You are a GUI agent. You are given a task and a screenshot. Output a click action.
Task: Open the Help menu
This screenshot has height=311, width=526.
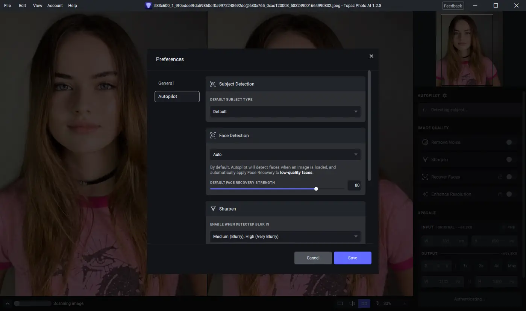pyautogui.click(x=73, y=6)
